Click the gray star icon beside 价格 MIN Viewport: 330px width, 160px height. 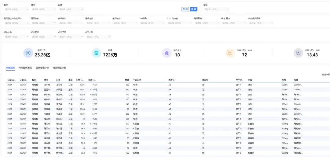(x=298, y=53)
